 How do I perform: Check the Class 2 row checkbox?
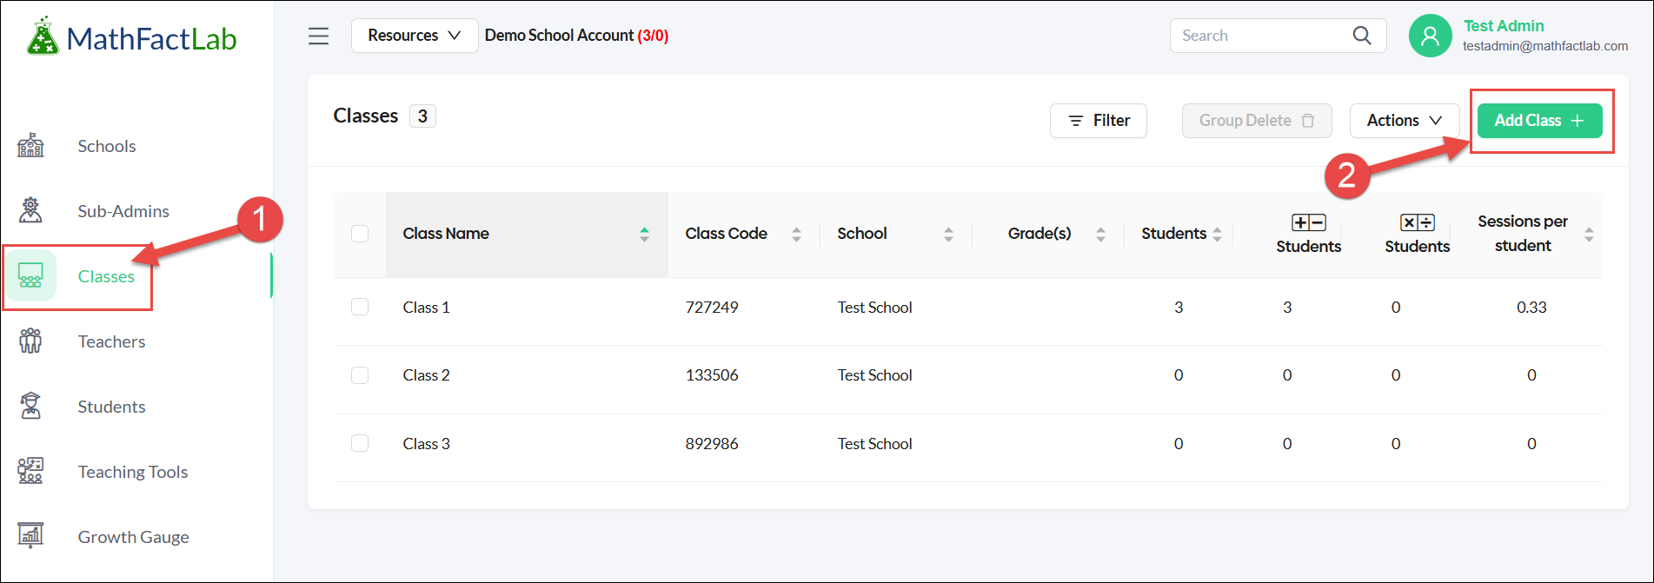pyautogui.click(x=360, y=375)
